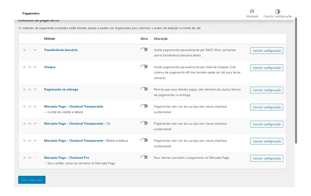Click the drag handle for Transferência bancária

tap(25, 50)
